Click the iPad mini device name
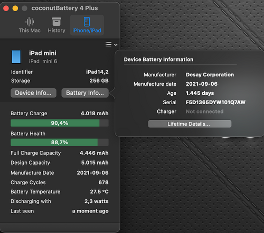This screenshot has width=264, height=233. coord(43,53)
